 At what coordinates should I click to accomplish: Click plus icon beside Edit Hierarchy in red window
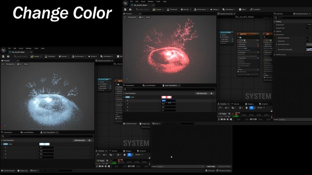tap(211, 93)
